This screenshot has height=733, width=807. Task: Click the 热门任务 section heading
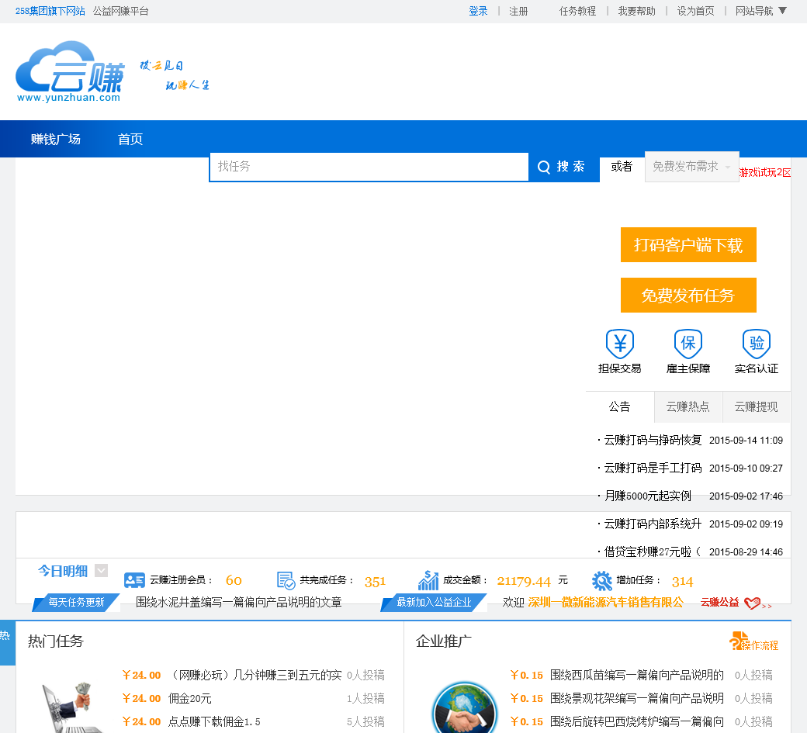(56, 641)
